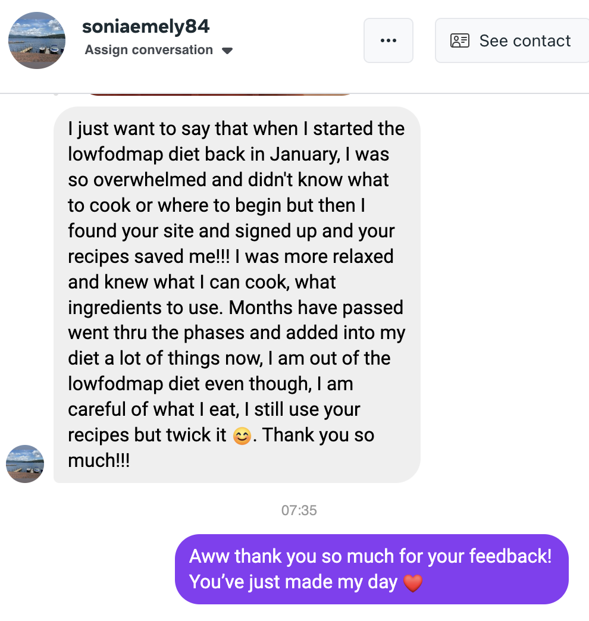This screenshot has height=621, width=589.
Task: Click the Assign conversation label
Action: click(149, 50)
